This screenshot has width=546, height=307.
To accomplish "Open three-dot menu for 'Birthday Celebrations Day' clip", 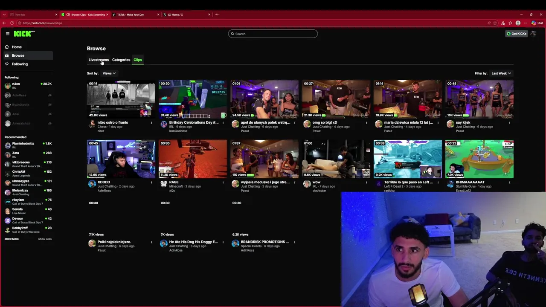I will (x=223, y=123).
